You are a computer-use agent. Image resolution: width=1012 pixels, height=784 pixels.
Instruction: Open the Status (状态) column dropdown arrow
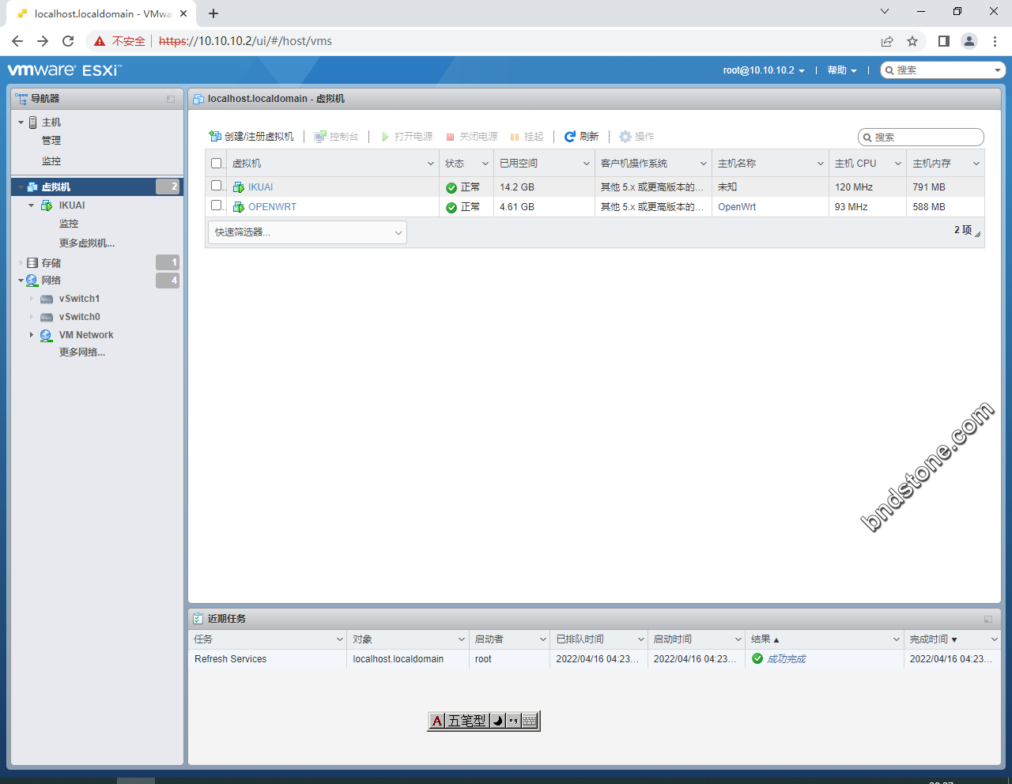(485, 164)
